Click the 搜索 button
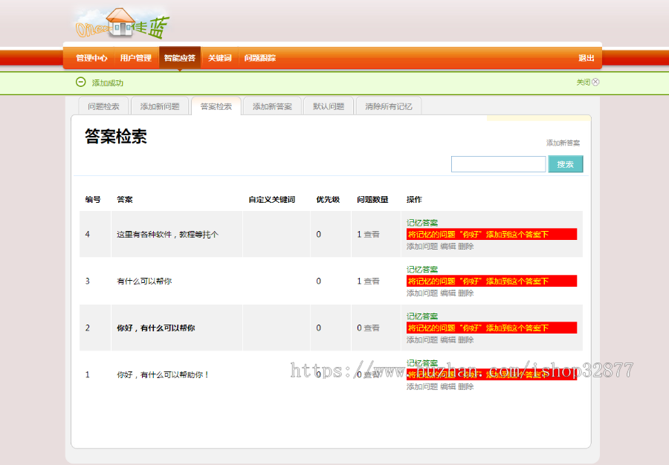 click(566, 164)
